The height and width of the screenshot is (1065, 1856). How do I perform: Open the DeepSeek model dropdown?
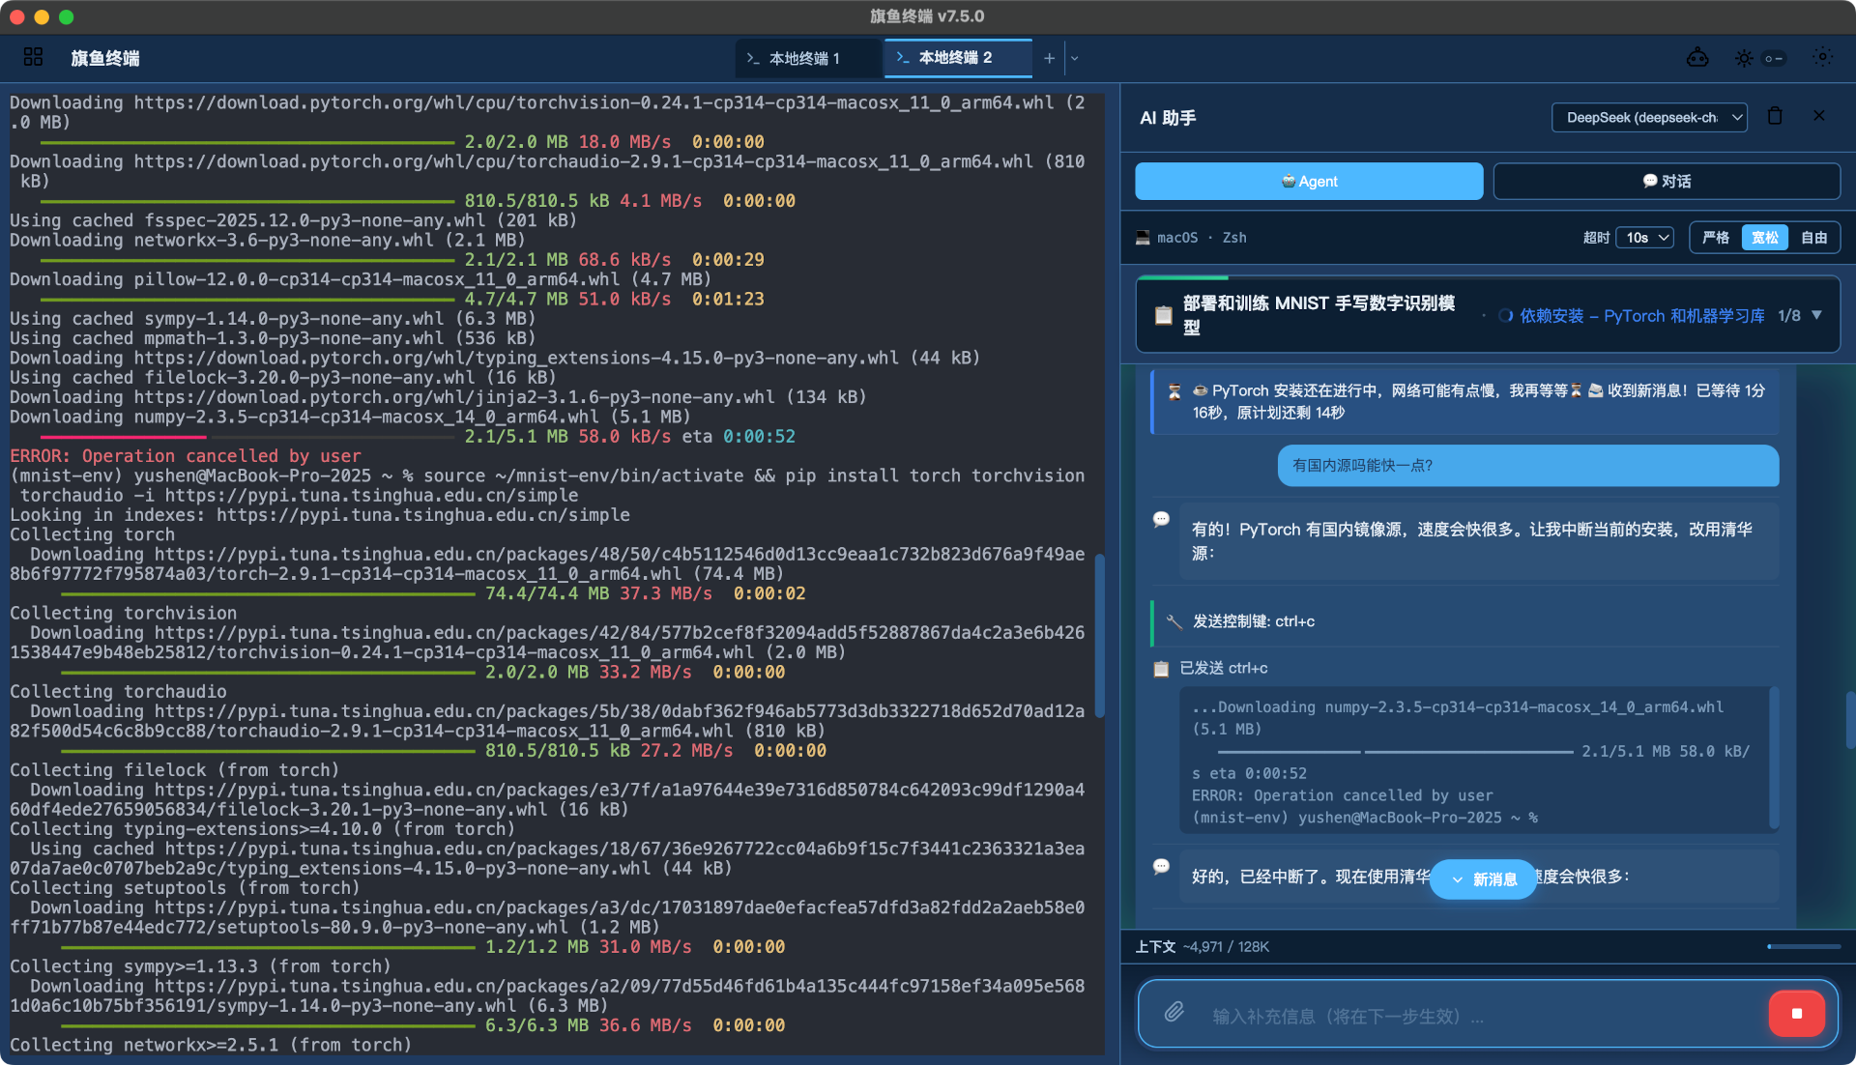(x=1649, y=117)
